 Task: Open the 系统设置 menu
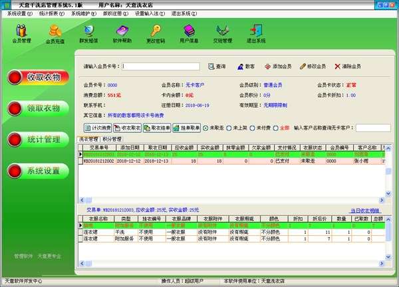tap(18, 13)
